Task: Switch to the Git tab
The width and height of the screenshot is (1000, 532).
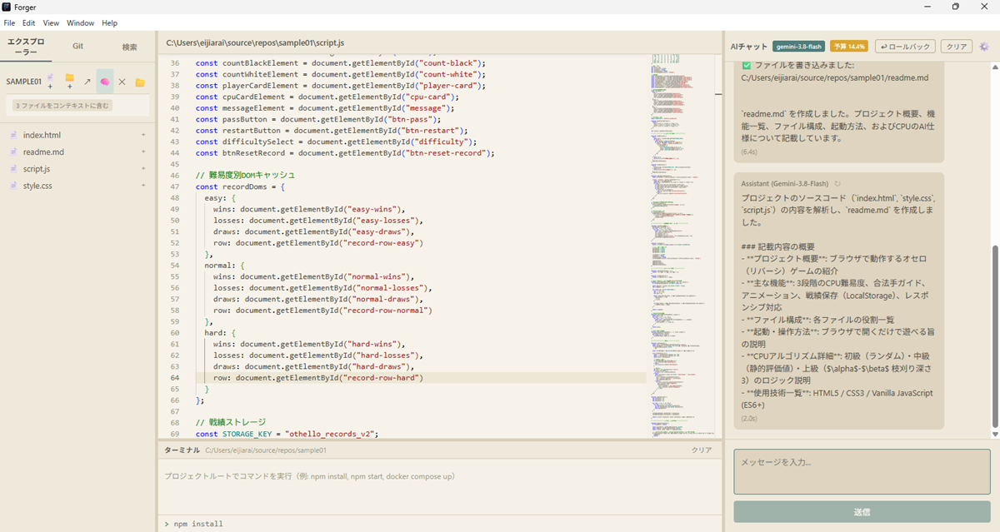Action: click(77, 47)
